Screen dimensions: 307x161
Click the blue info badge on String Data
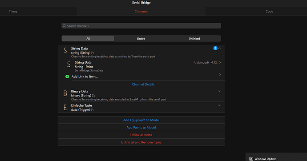215,48
